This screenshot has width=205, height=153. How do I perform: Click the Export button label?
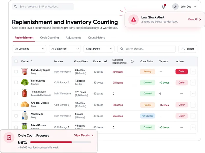click(x=190, y=49)
